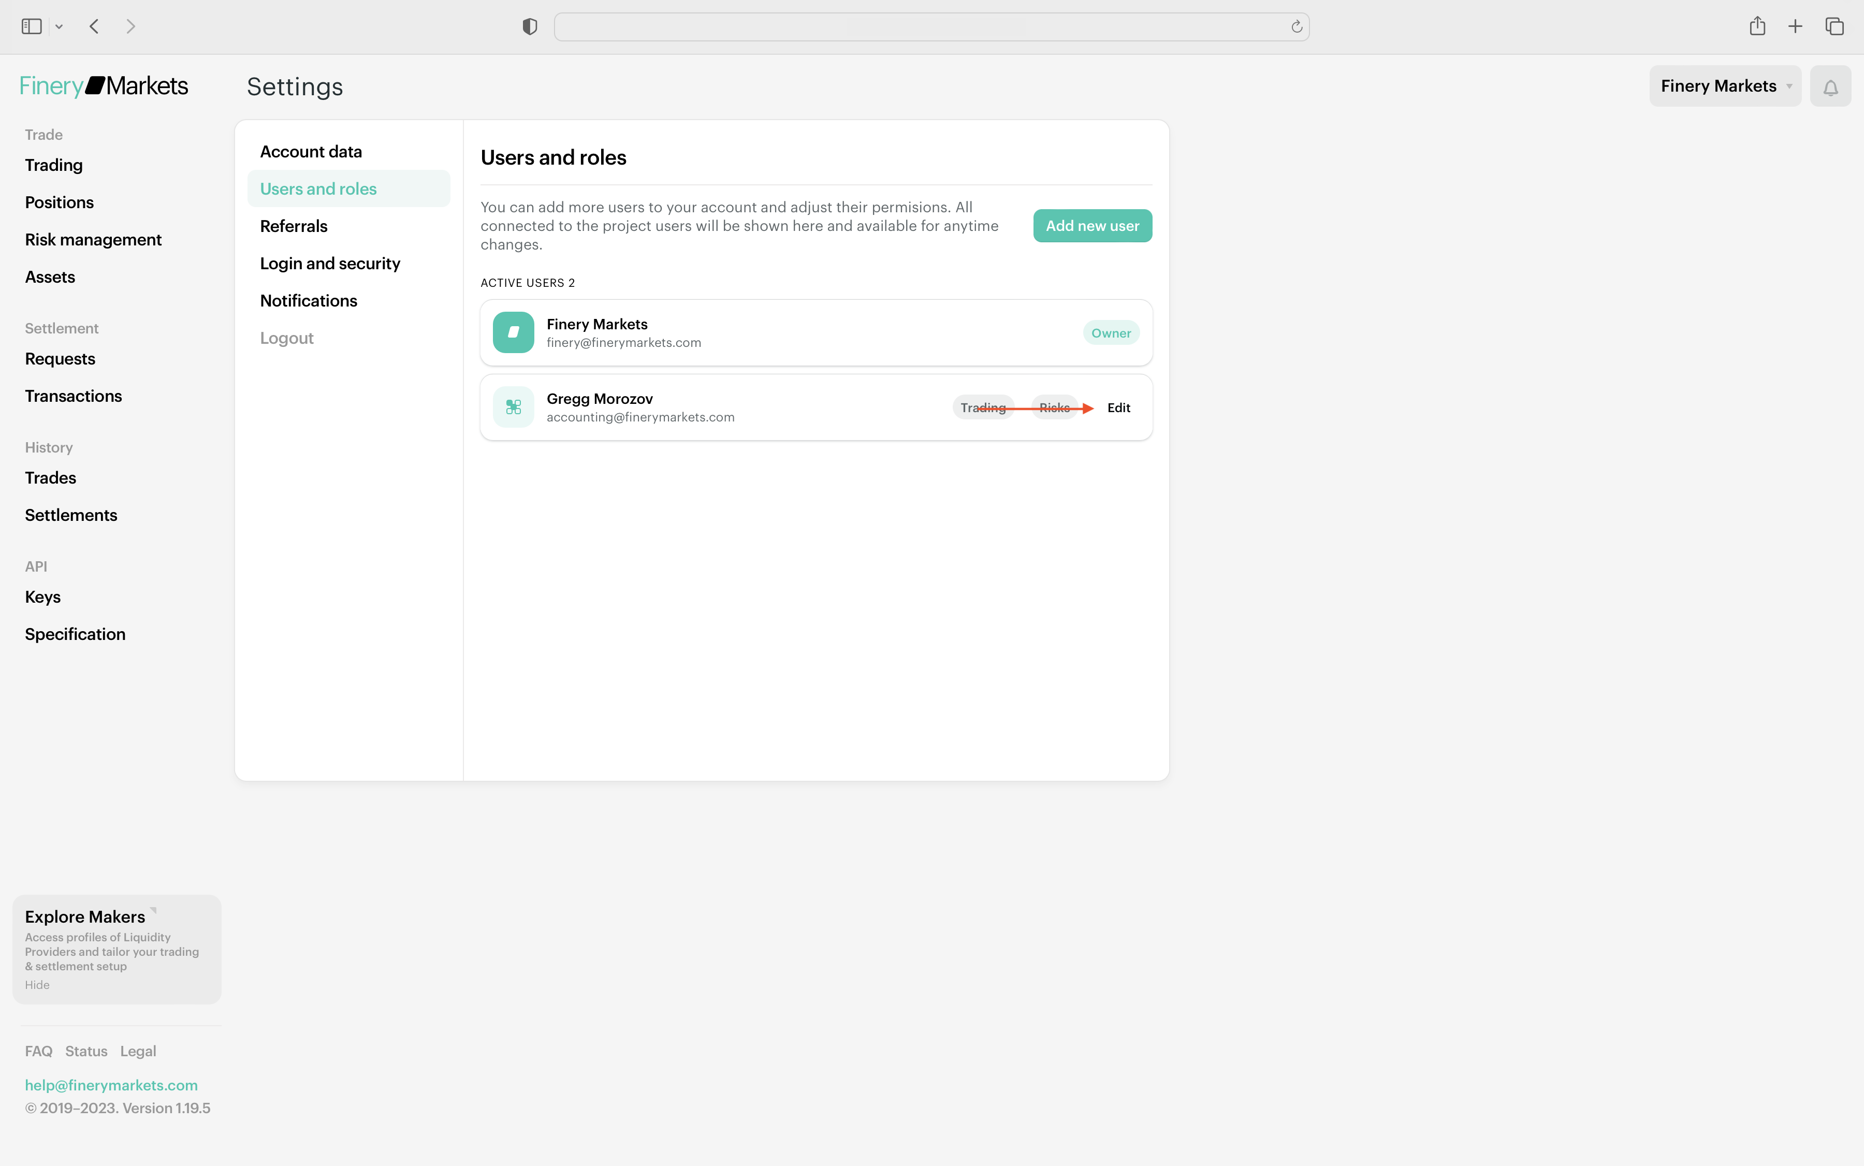The width and height of the screenshot is (1864, 1166).
Task: Open settlement Requests in the sidebar
Action: point(60,359)
